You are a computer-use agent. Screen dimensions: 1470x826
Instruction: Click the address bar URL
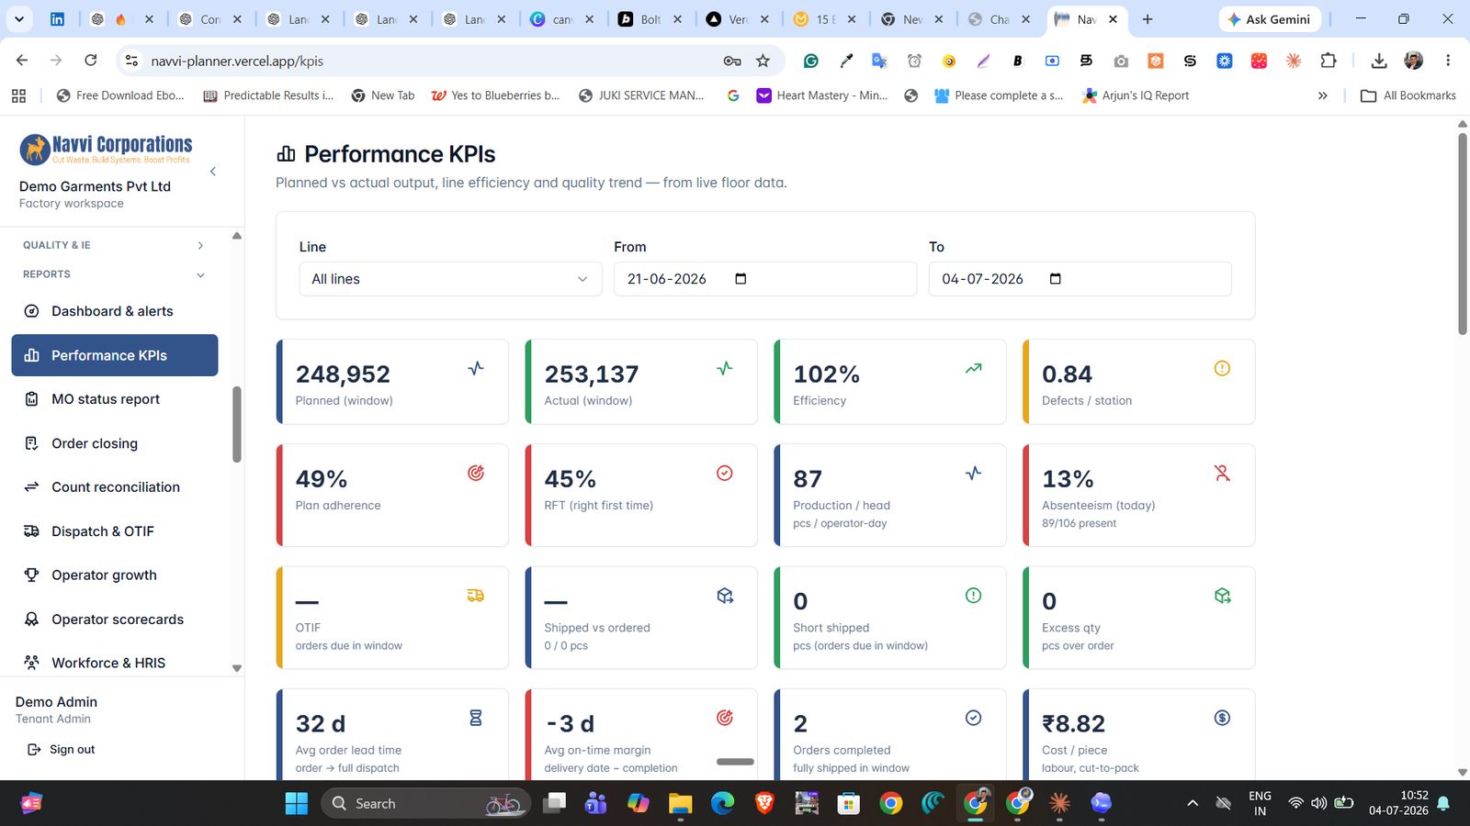point(237,61)
